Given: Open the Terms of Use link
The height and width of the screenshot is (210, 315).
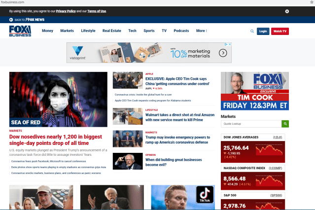Looking at the screenshot, I should click(97, 11).
